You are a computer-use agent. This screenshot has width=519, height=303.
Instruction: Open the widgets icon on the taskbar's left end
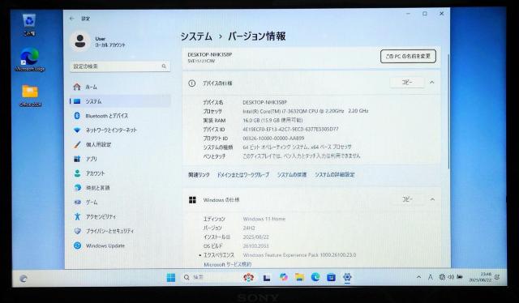(24, 279)
